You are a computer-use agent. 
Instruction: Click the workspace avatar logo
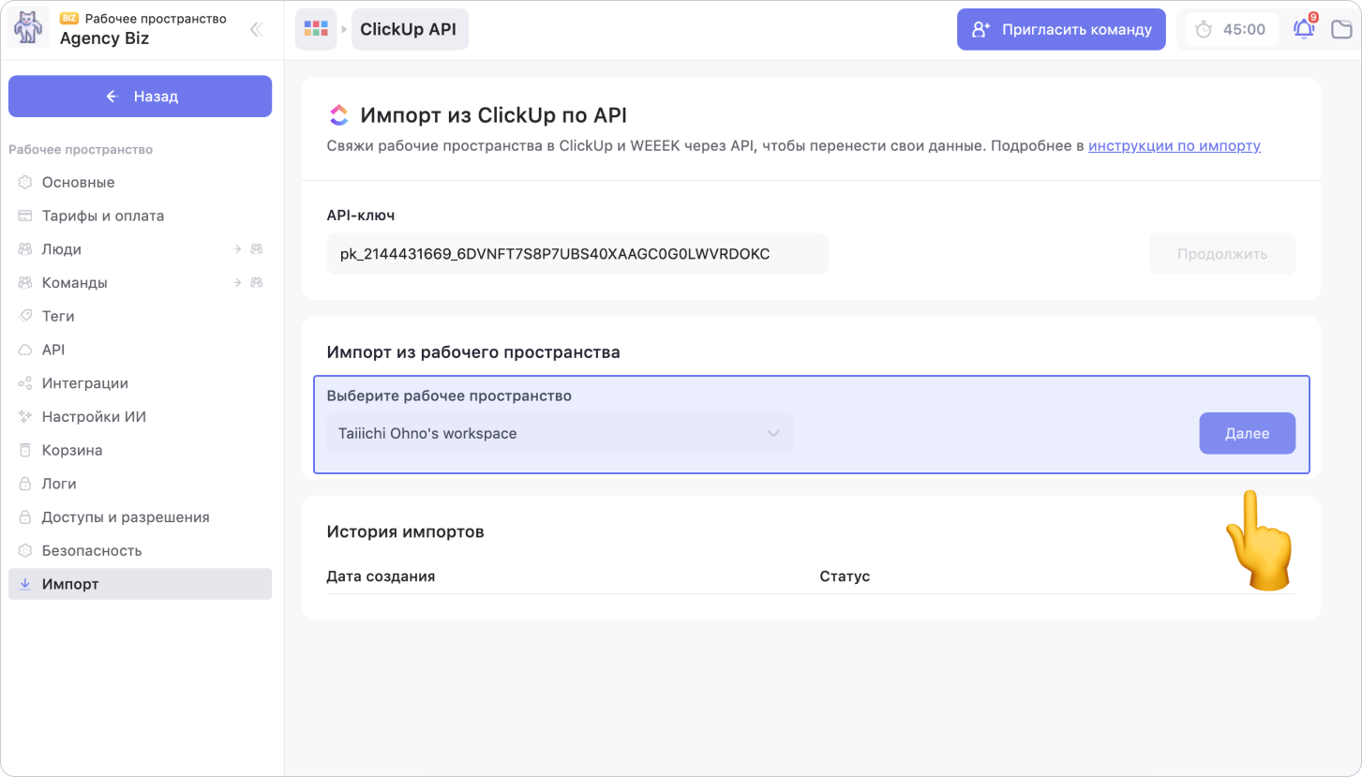(28, 29)
